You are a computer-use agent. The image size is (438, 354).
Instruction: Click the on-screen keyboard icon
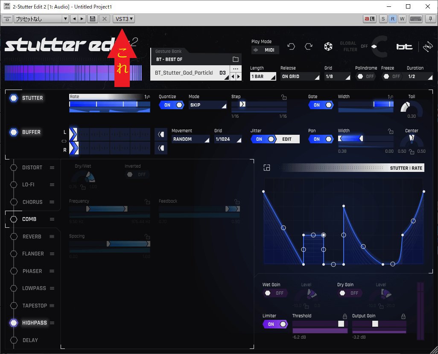[x=416, y=19]
